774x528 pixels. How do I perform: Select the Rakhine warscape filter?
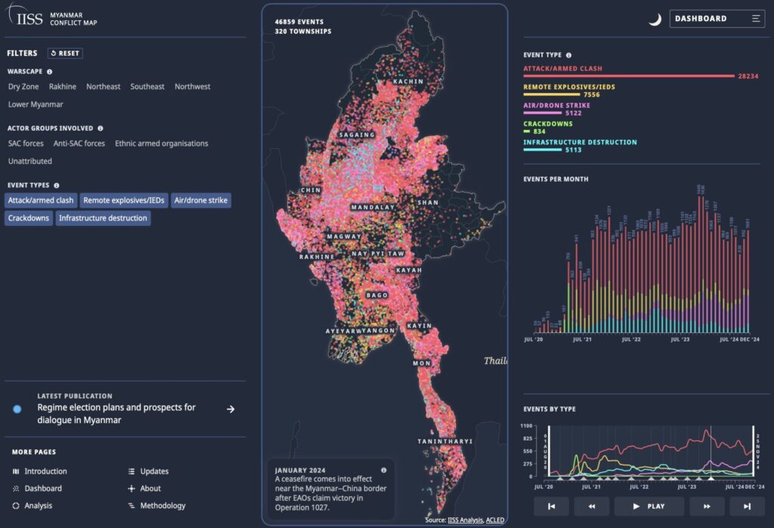click(63, 87)
